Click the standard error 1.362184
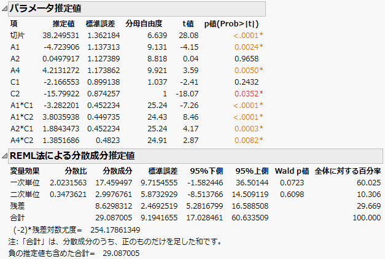385x259 pixels. [x=104, y=36]
